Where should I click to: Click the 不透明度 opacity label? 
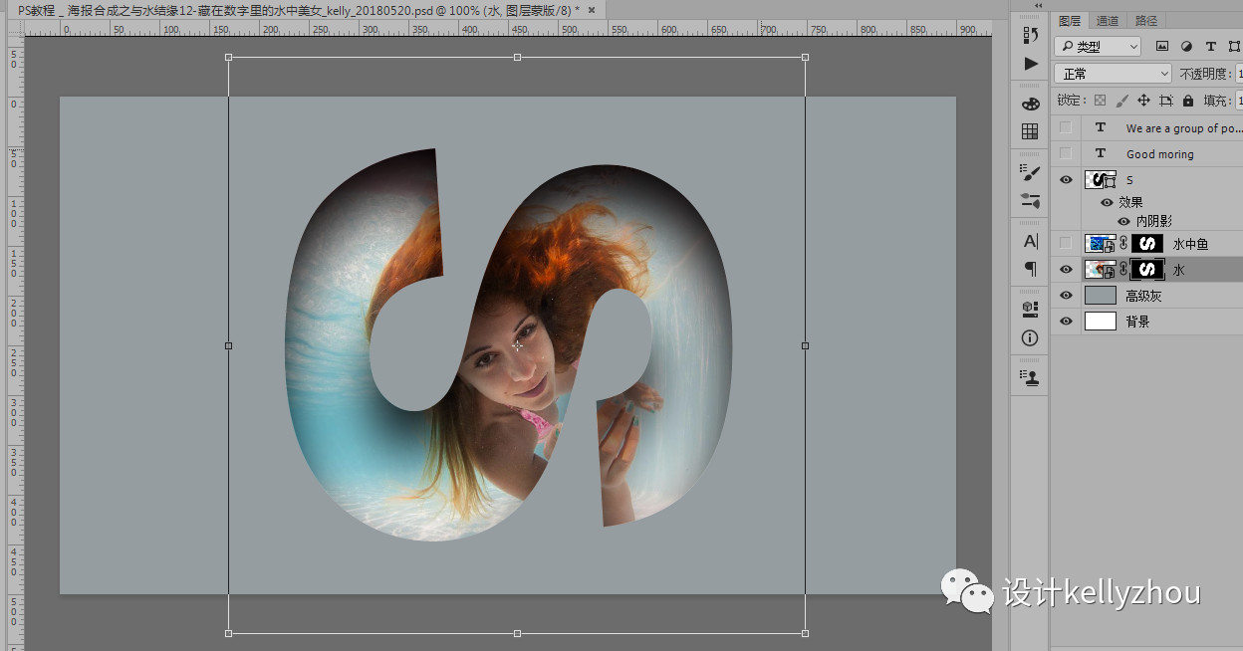[1205, 74]
